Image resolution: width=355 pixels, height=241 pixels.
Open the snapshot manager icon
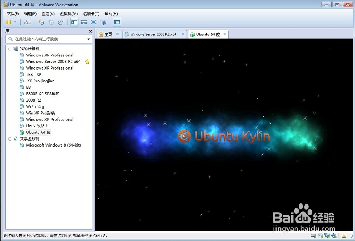coord(60,22)
